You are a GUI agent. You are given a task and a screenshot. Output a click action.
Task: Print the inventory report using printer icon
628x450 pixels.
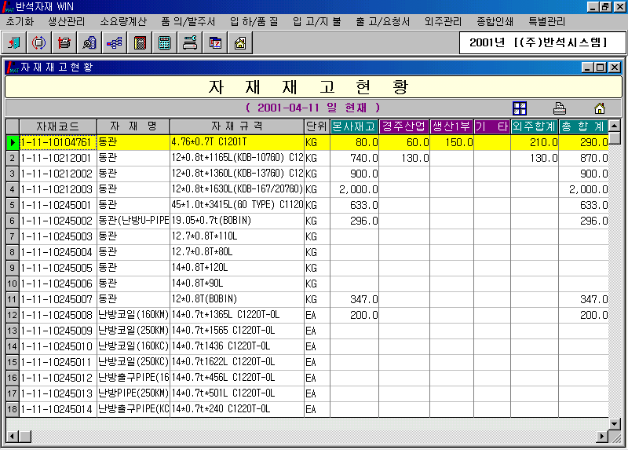(x=559, y=108)
